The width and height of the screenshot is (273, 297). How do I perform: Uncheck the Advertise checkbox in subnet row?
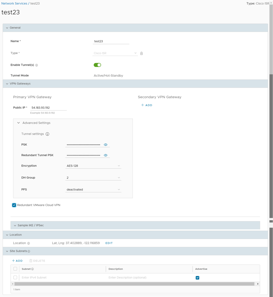197,278
